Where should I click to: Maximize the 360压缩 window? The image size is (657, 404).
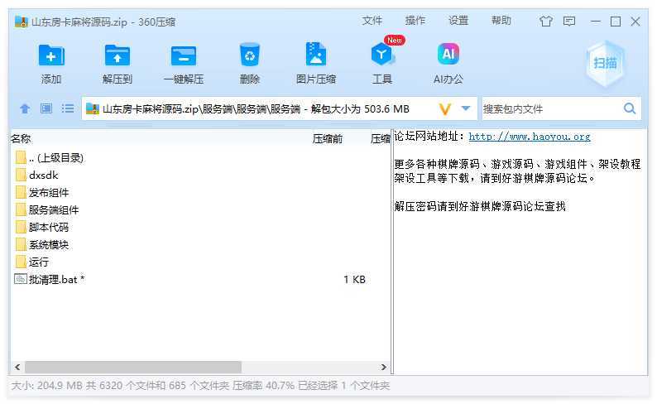pos(615,22)
